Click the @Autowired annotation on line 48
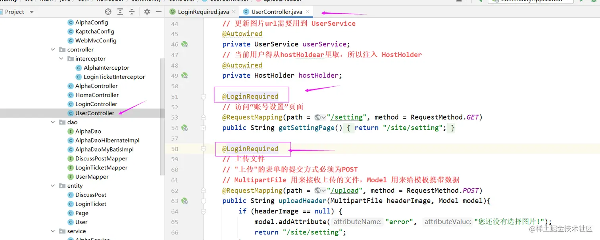Image resolution: width=600 pixels, height=240 pixels. [x=242, y=65]
